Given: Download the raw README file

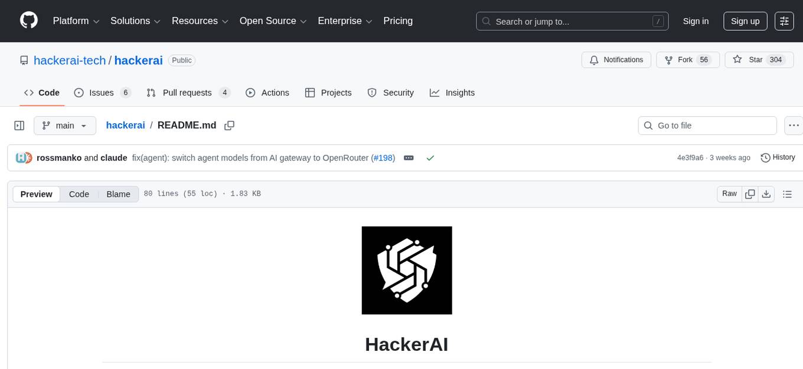Looking at the screenshot, I should coord(766,193).
